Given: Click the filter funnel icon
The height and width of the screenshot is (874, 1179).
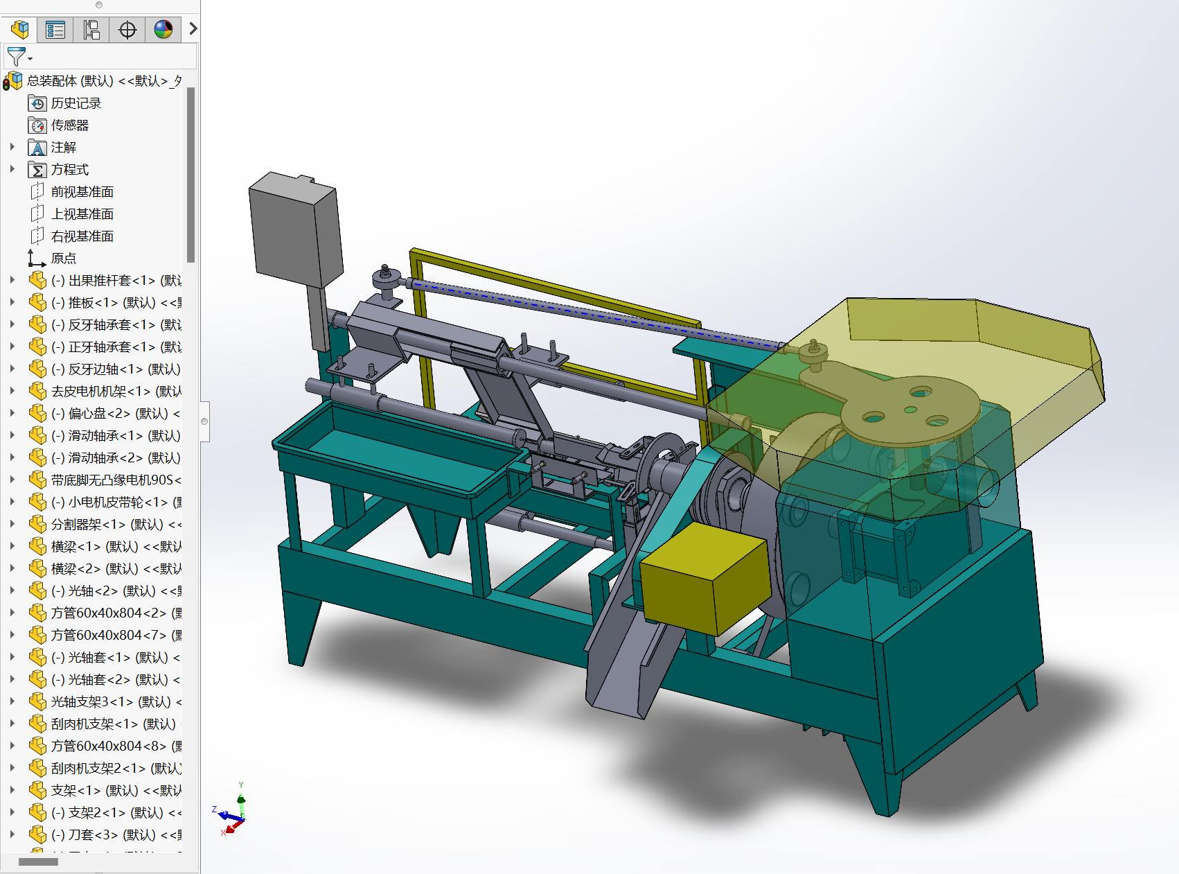Looking at the screenshot, I should click(x=17, y=57).
